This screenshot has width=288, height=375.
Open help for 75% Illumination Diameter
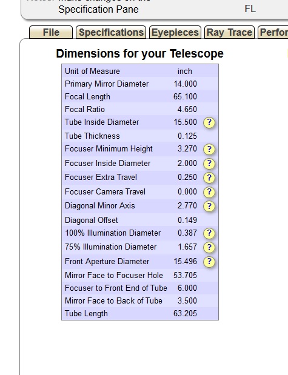(209, 247)
